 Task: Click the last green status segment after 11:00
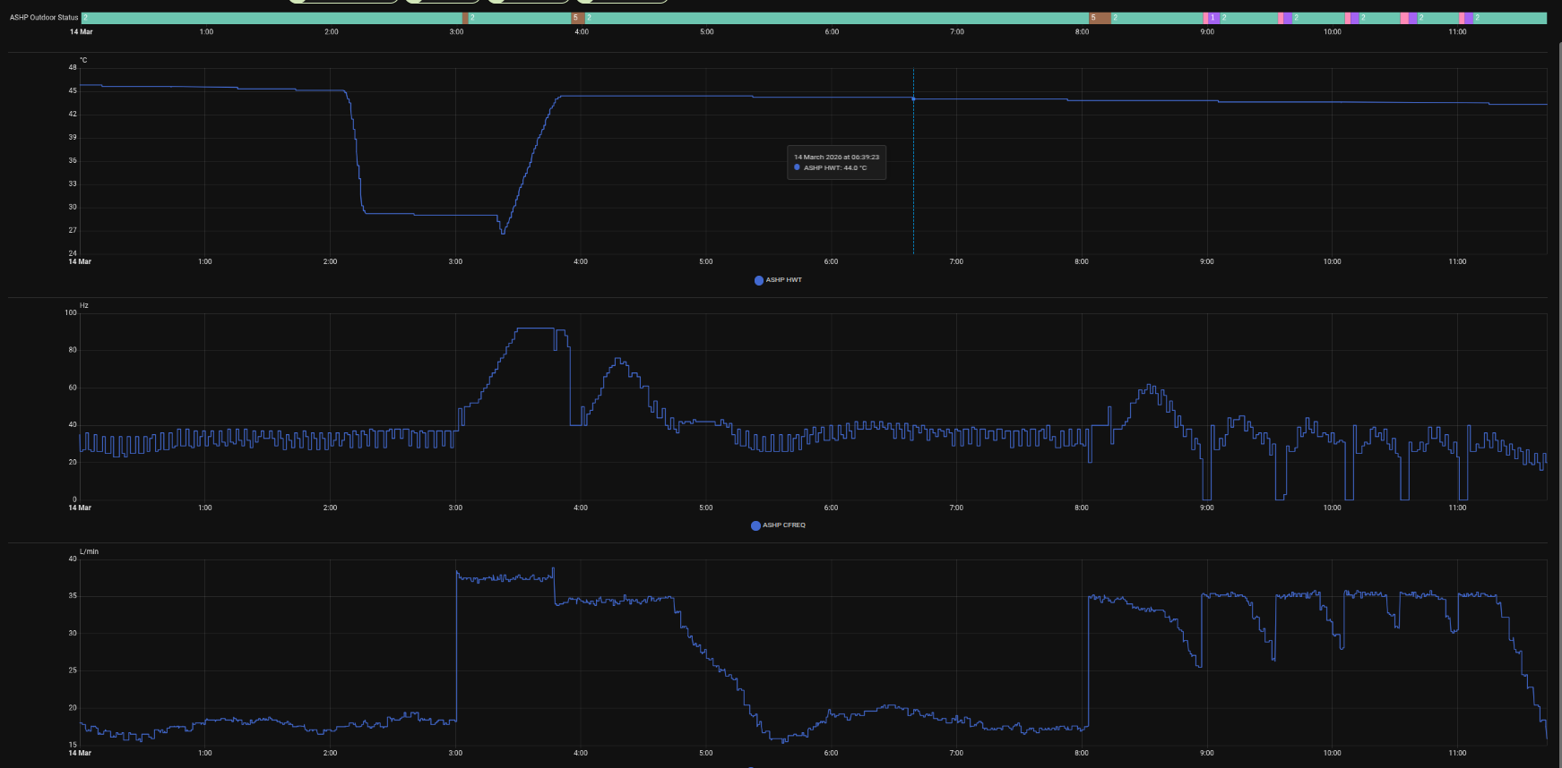[x=1510, y=18]
